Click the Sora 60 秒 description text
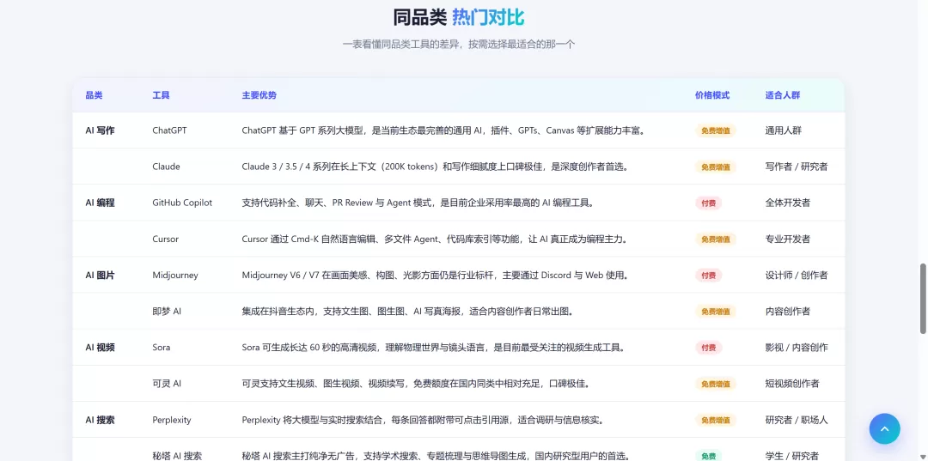 click(433, 348)
